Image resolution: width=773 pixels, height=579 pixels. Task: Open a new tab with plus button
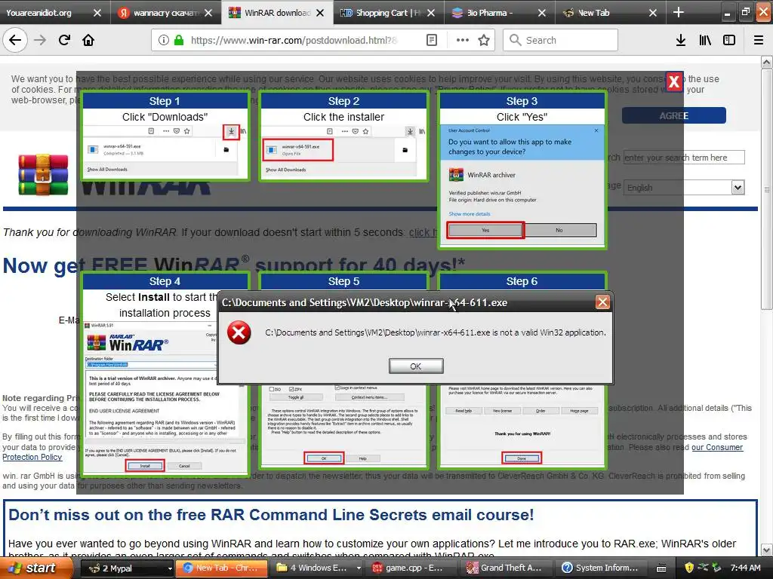pyautogui.click(x=679, y=12)
